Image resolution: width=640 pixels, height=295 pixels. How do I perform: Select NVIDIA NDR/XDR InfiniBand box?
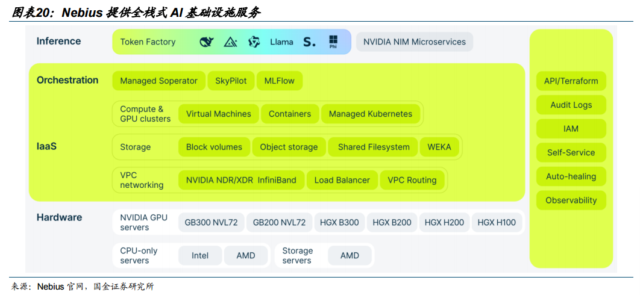point(241,180)
